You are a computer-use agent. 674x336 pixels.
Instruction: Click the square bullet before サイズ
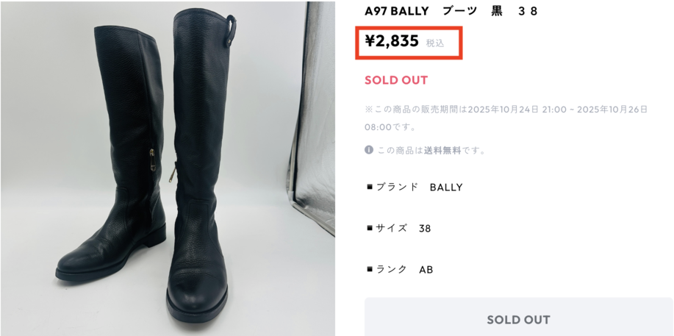(x=369, y=229)
